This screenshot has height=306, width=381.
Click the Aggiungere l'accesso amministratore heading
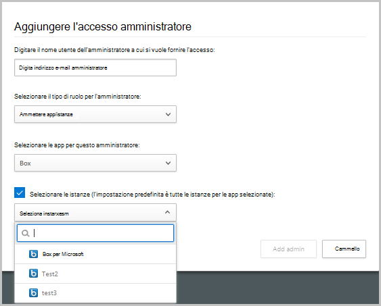click(103, 26)
